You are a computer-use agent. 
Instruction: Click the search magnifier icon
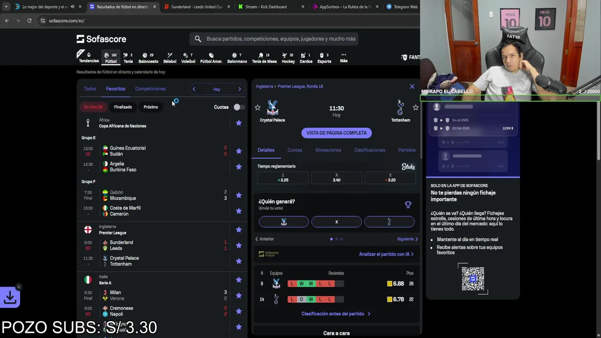click(x=198, y=39)
